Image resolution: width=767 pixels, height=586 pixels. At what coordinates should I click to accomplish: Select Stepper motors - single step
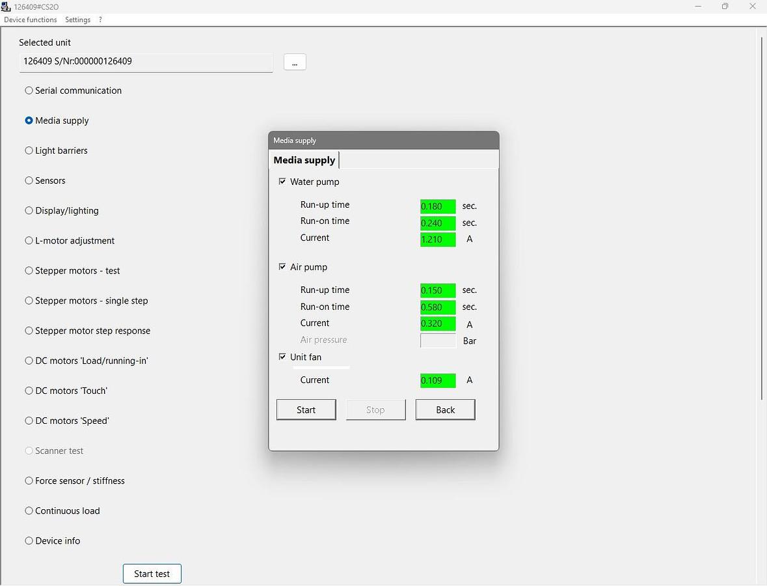(x=29, y=301)
